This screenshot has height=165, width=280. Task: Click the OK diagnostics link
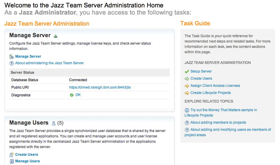[78, 95]
